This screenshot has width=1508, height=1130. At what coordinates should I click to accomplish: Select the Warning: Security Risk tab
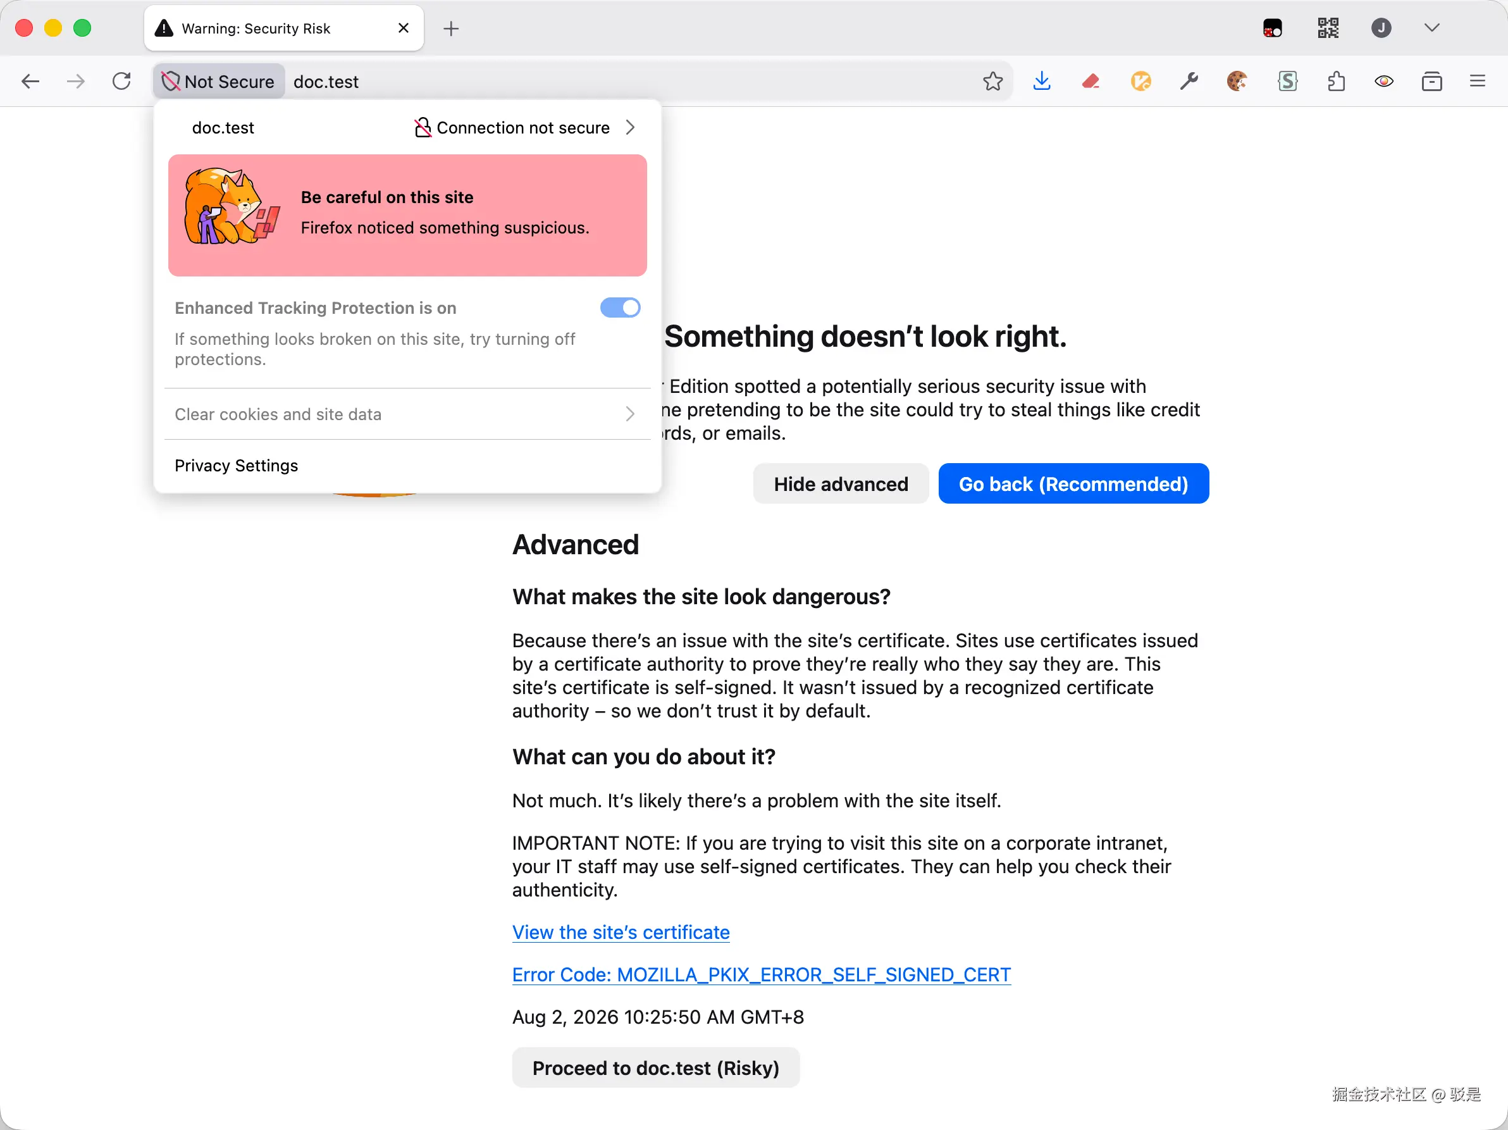tap(283, 28)
